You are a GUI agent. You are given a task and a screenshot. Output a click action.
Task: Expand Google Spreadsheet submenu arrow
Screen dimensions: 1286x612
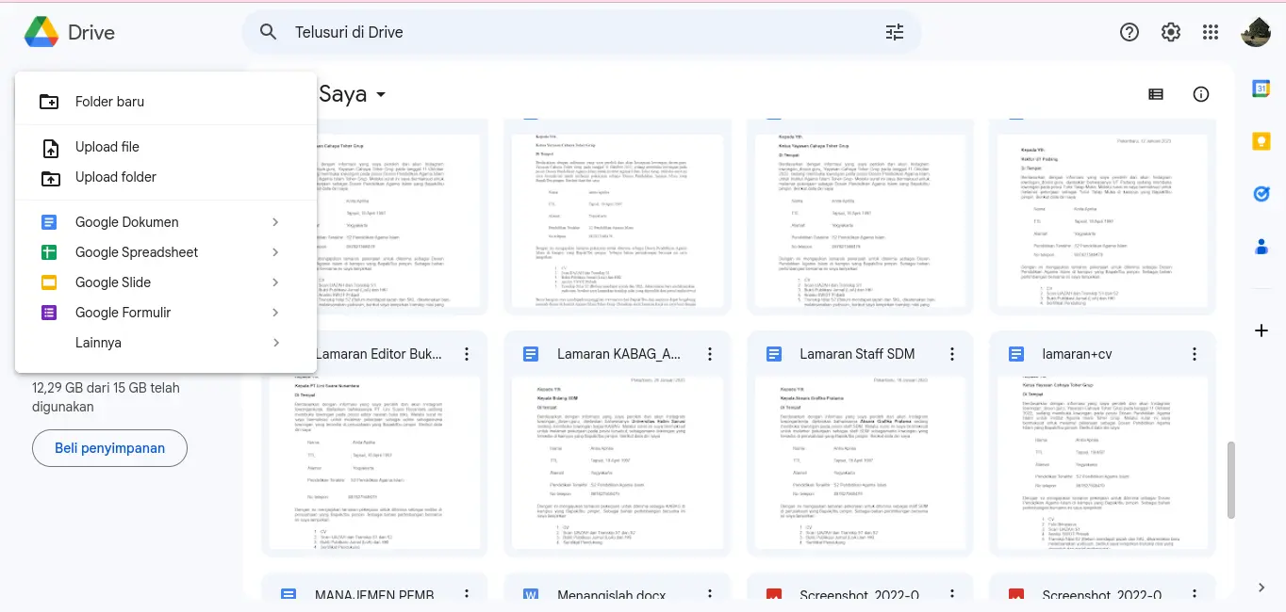click(x=275, y=252)
